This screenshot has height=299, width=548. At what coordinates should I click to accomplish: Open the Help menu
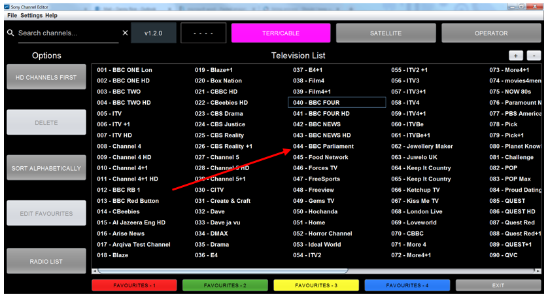coord(52,16)
